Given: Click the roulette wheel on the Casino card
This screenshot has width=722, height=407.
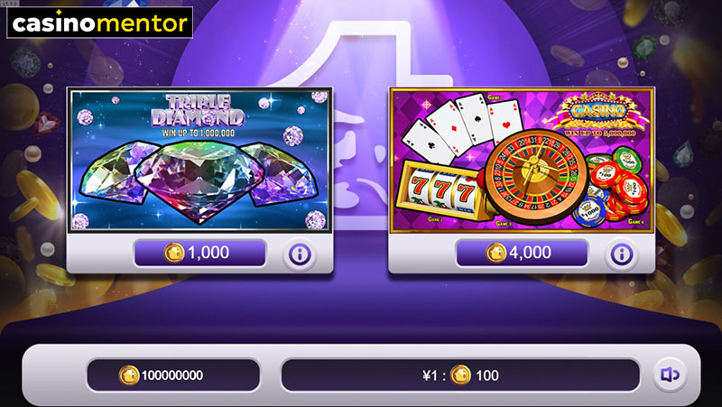Looking at the screenshot, I should [x=536, y=176].
